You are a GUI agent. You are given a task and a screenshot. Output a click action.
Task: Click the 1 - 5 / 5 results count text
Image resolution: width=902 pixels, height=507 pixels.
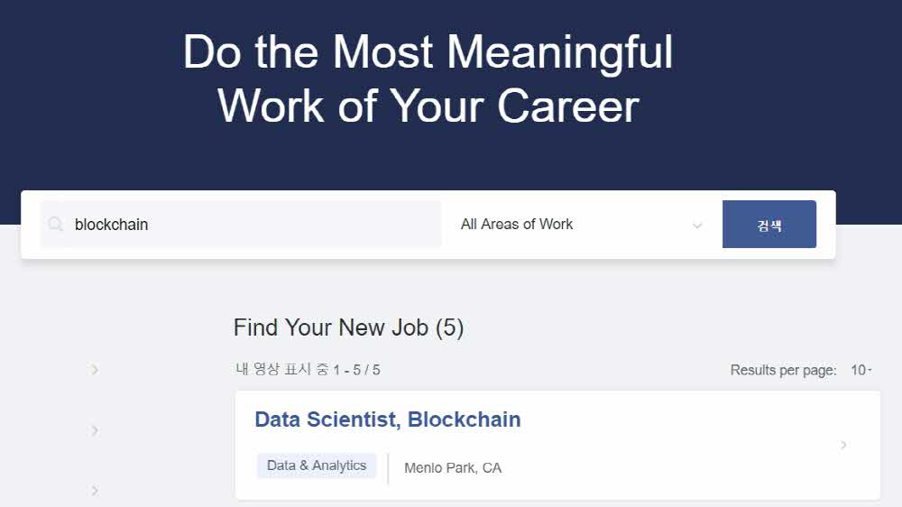(356, 370)
